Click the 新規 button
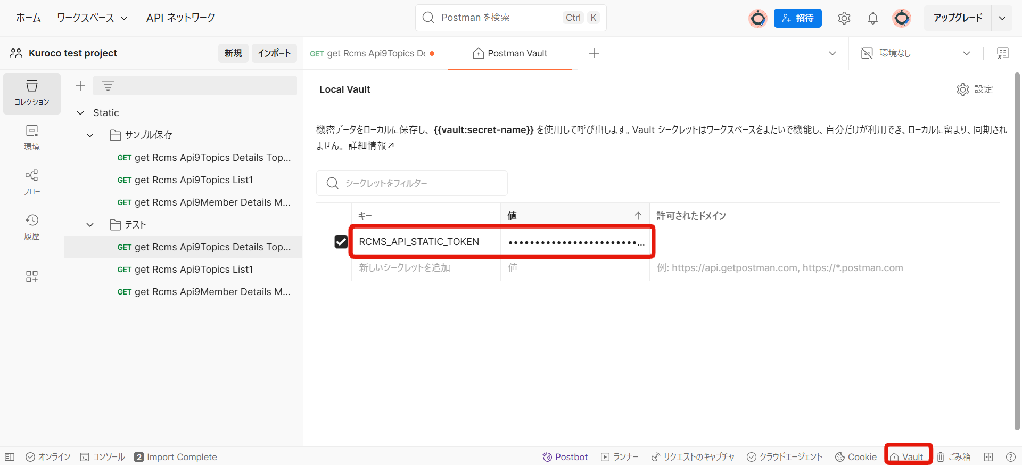This screenshot has height=465, width=1022. tap(233, 53)
